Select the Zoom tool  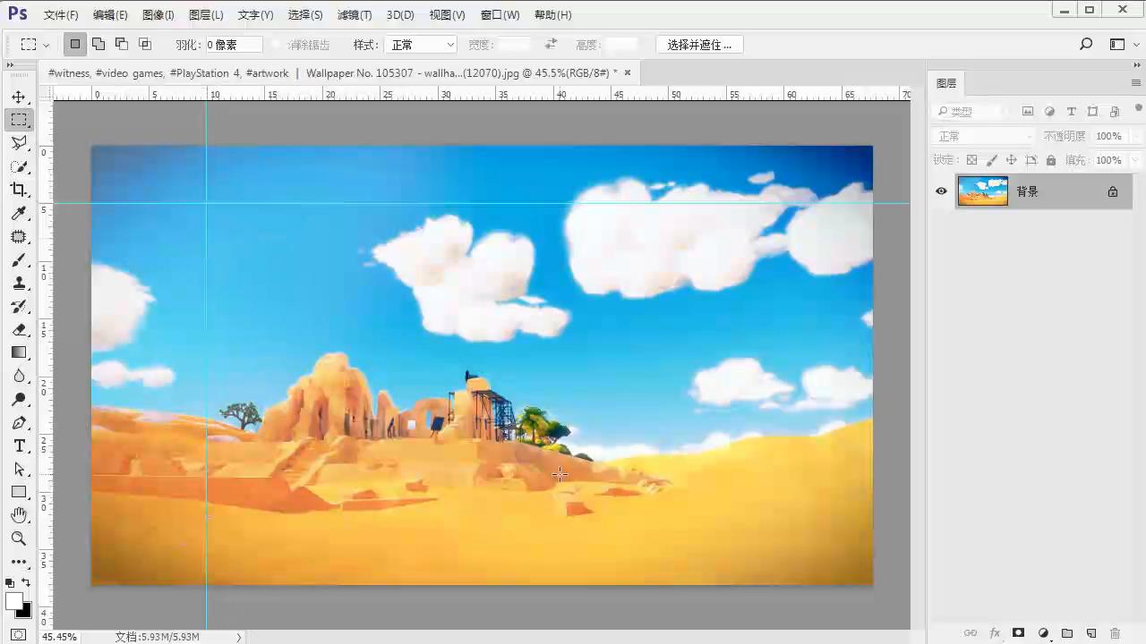point(19,538)
